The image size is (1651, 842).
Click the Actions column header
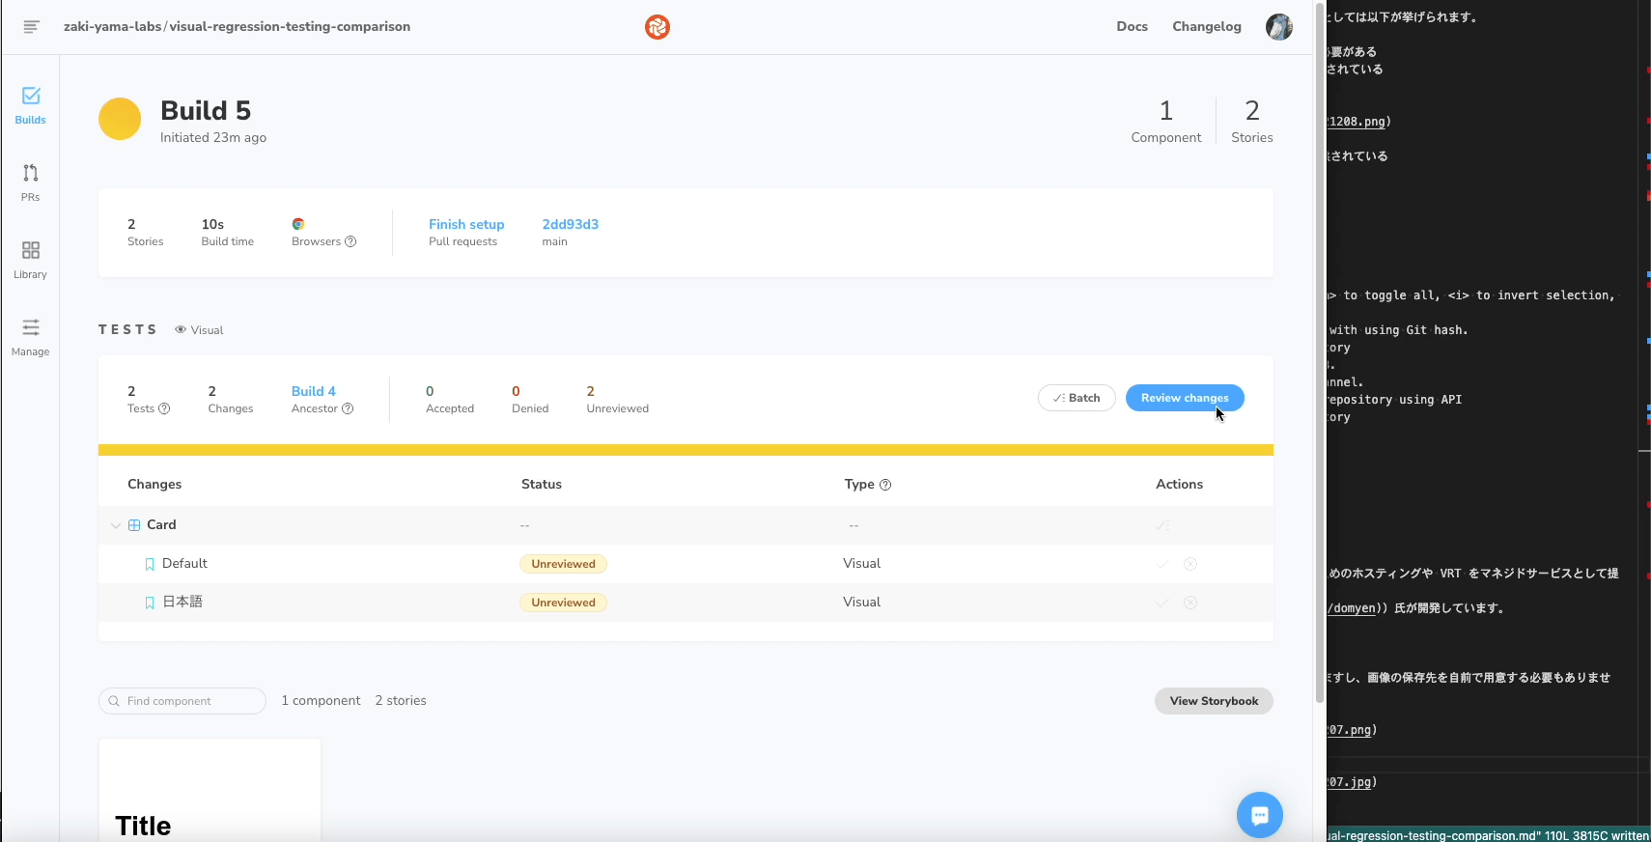click(1179, 485)
